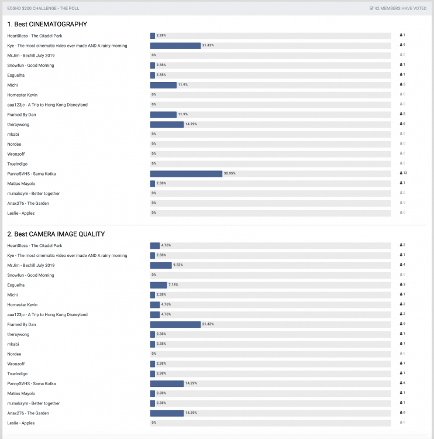Click voter count icon for Kye in Cinematography

(x=402, y=45)
